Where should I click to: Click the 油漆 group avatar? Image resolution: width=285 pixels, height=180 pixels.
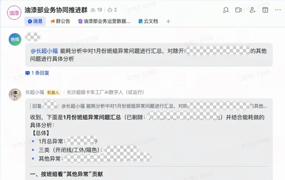pos(14,13)
